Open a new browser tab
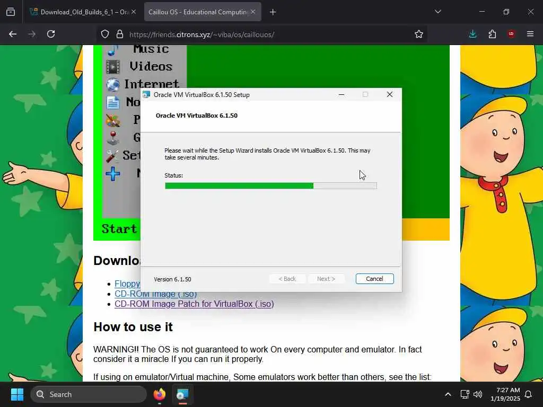The height and width of the screenshot is (407, 543). point(273,12)
